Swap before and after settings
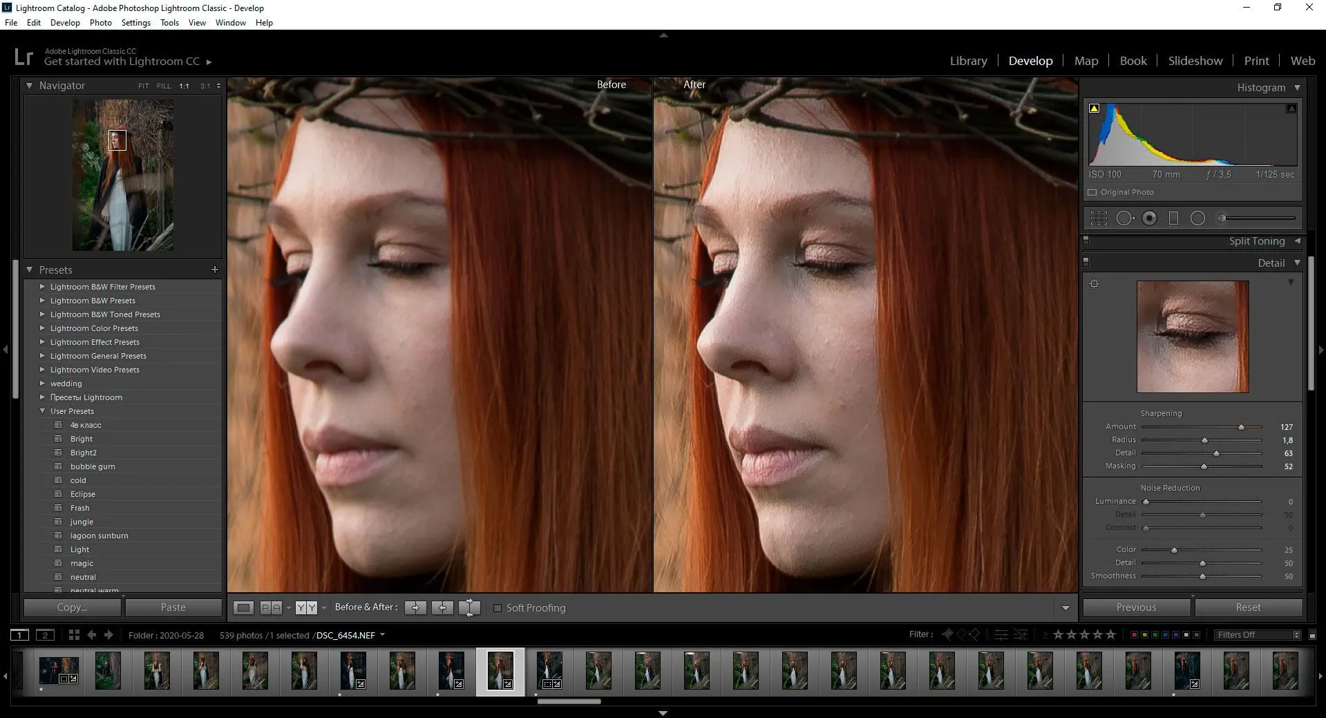 (469, 608)
